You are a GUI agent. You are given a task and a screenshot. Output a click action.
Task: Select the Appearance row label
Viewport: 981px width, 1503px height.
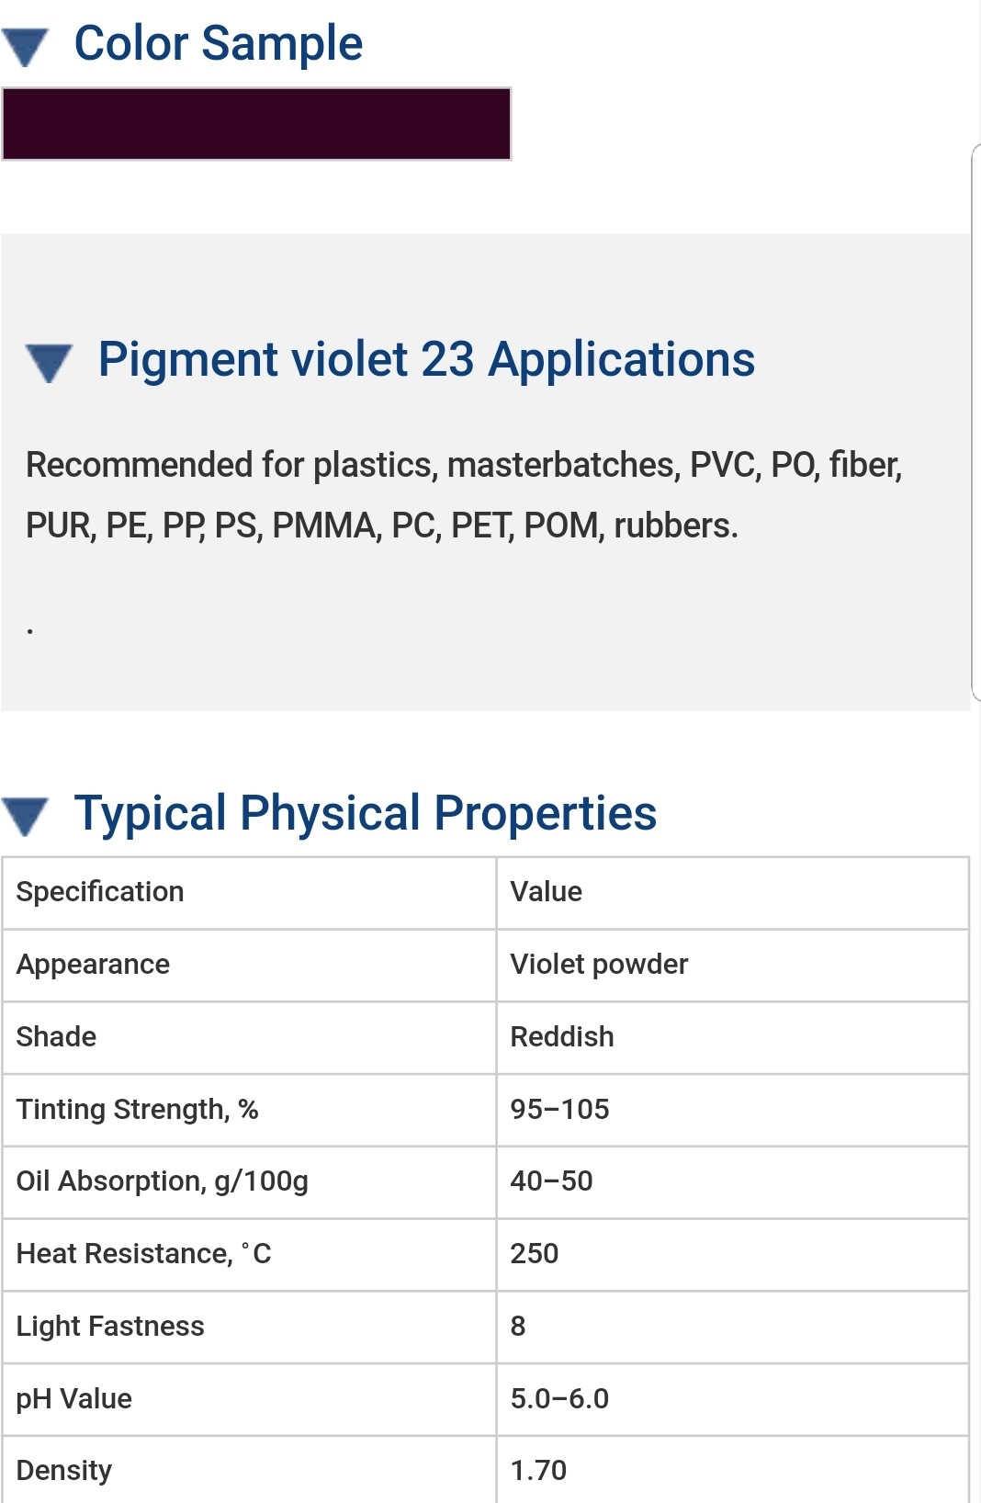(93, 965)
